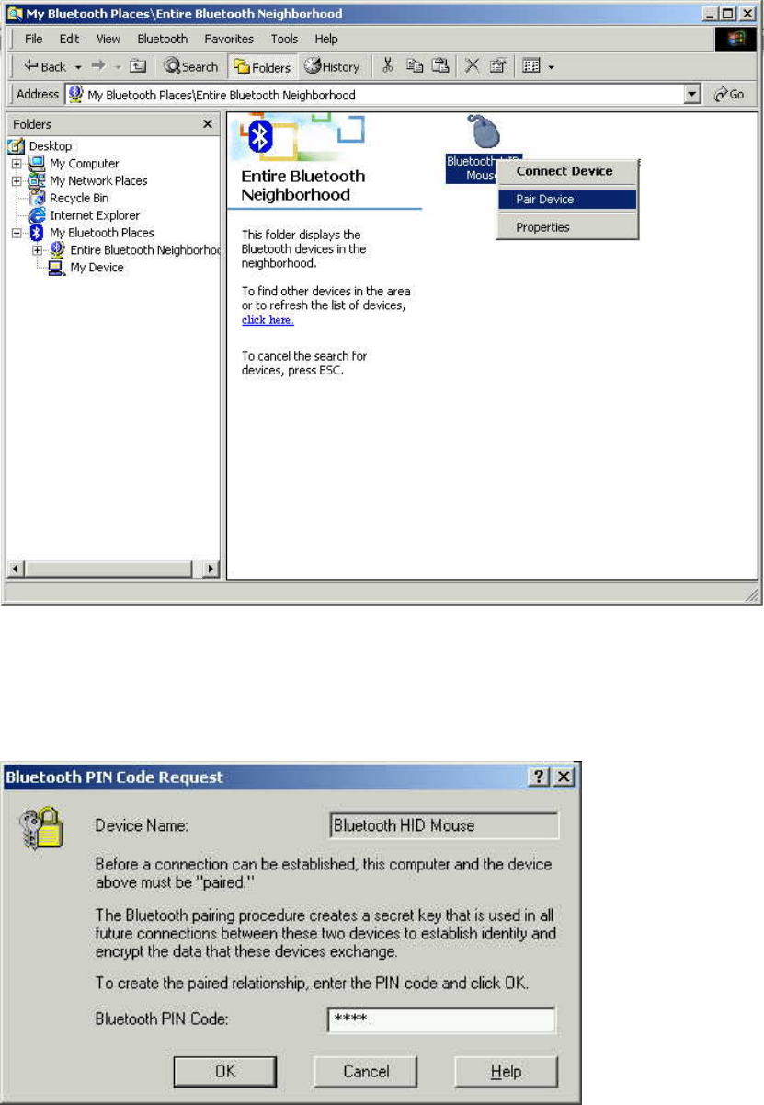Click the Cut scissors icon
764x1105 pixels.
click(x=388, y=66)
